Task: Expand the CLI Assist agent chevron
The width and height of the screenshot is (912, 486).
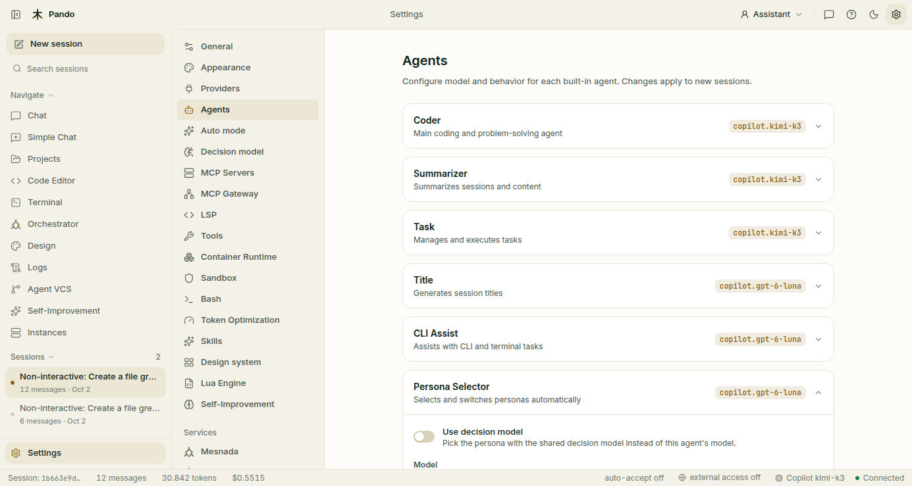Action: tap(818, 339)
